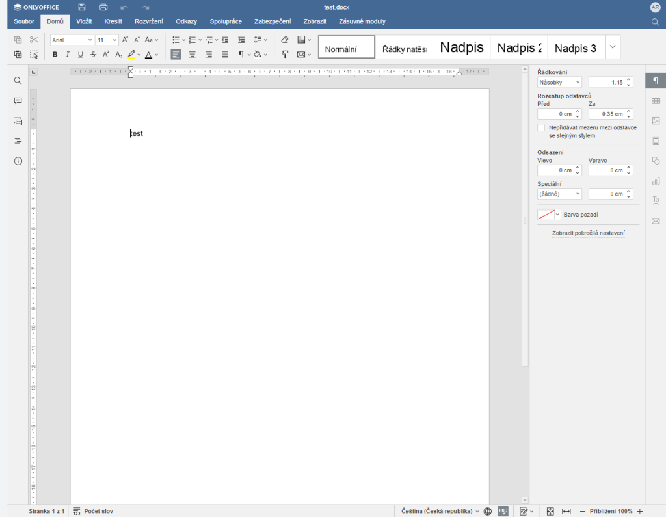Click the Počet slov button
The height and width of the screenshot is (517, 666).
pos(93,511)
